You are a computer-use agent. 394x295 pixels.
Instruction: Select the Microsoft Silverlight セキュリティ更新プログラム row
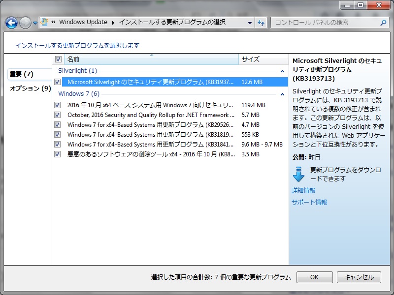click(x=175, y=82)
